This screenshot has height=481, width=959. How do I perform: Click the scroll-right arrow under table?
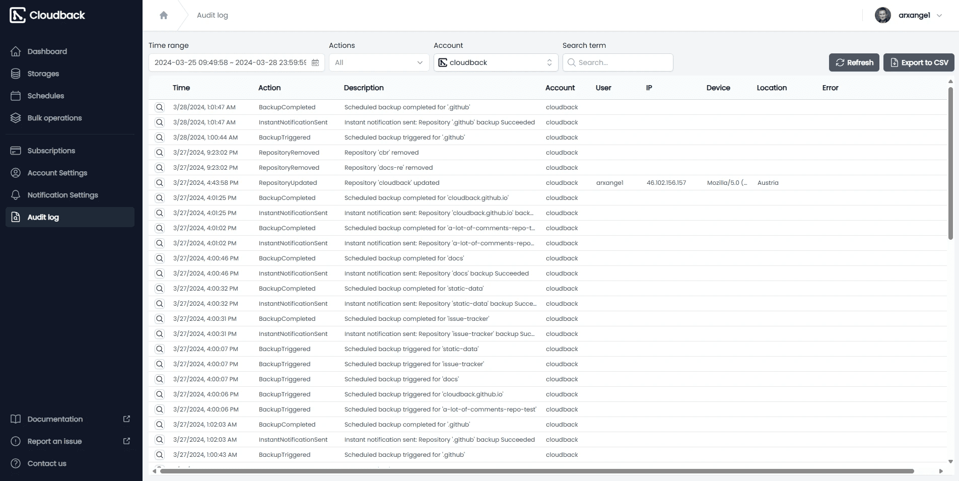pyautogui.click(x=941, y=471)
